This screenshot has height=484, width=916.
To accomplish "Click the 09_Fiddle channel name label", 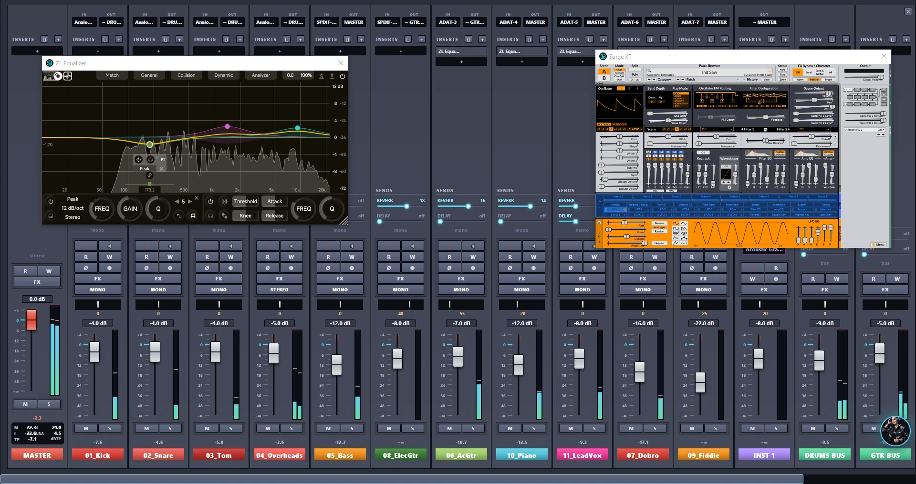I will (x=704, y=455).
